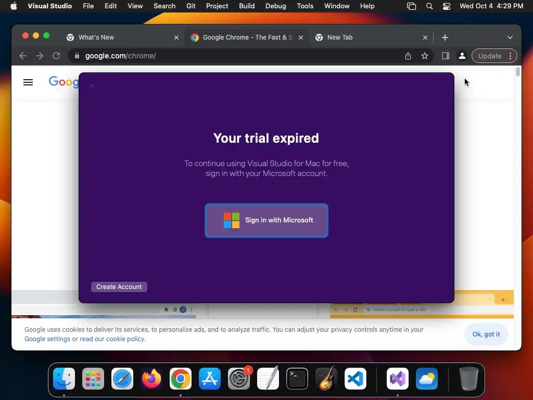This screenshot has height=400, width=533.
Task: Click the Chrome page vertical scrollbar
Action: [x=518, y=72]
